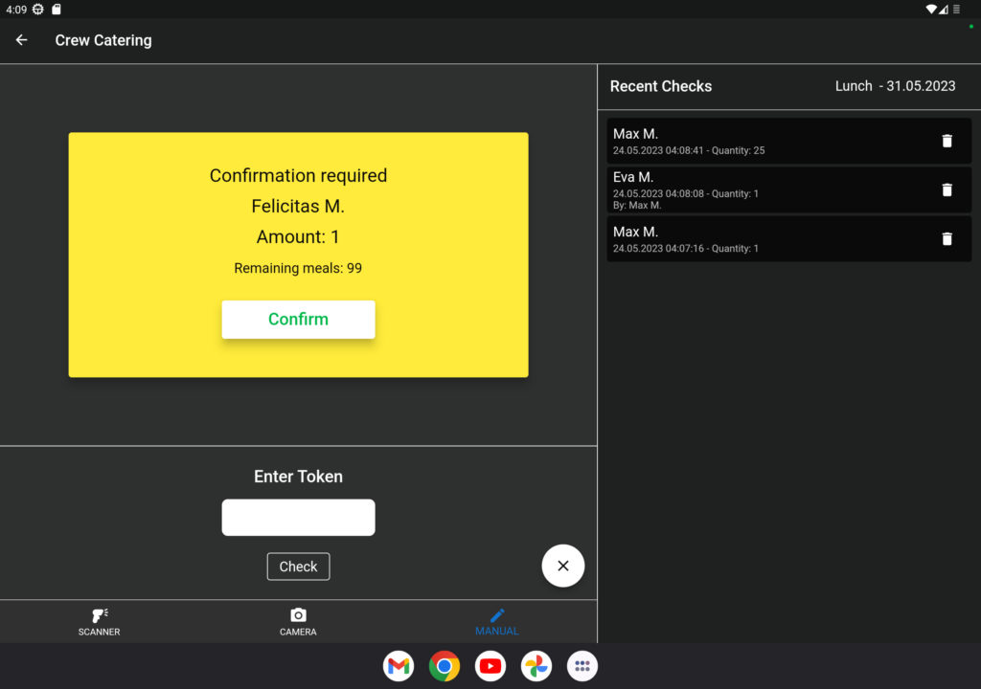Click the status bar clock 4:09
The image size is (981, 689).
point(16,10)
